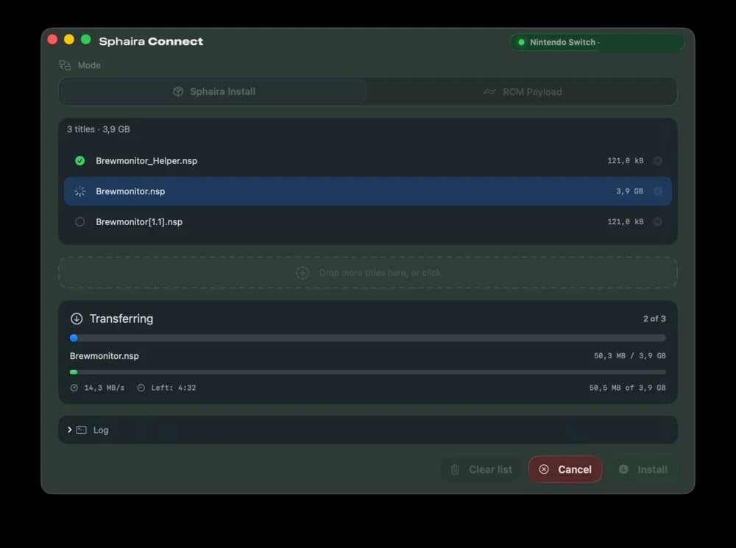Click the plus icon in the drop zone
This screenshot has height=548, width=736.
(302, 273)
